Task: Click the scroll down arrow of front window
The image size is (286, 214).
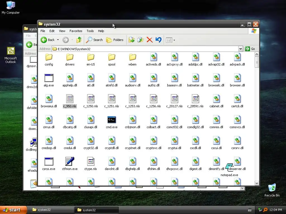Action: (x=257, y=183)
